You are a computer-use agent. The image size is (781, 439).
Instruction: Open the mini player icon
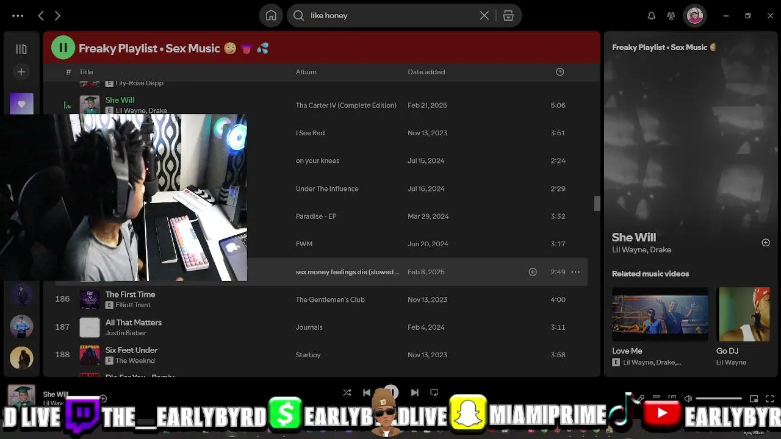(x=754, y=399)
